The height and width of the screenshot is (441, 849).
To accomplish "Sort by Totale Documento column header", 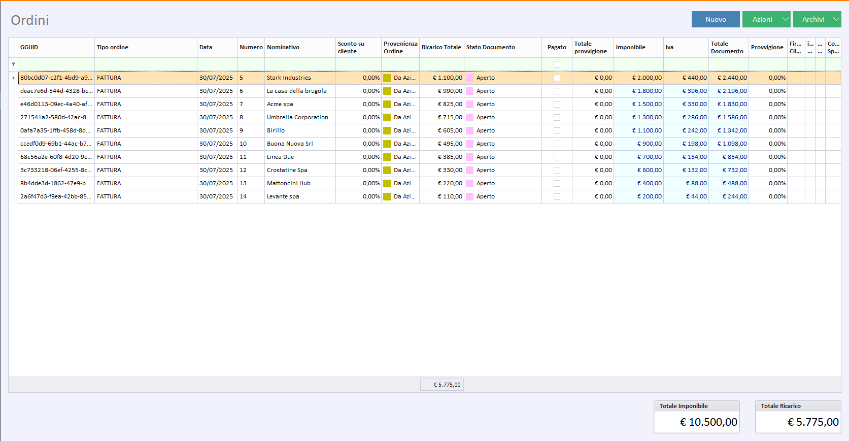I will (729, 47).
